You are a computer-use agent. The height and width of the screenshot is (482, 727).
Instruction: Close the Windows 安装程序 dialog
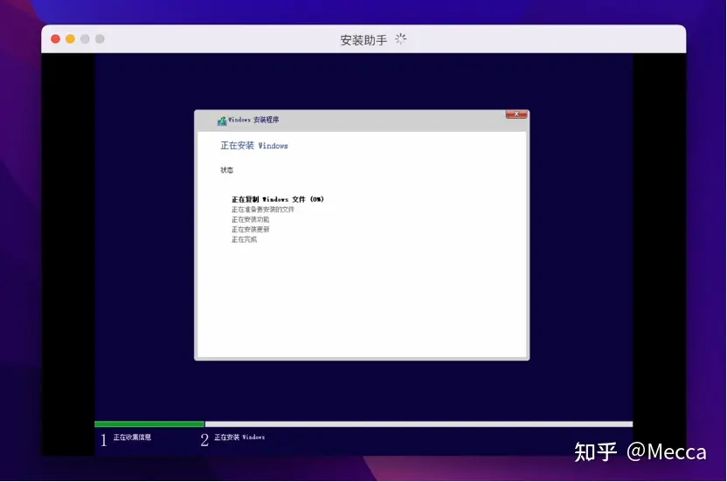516,114
